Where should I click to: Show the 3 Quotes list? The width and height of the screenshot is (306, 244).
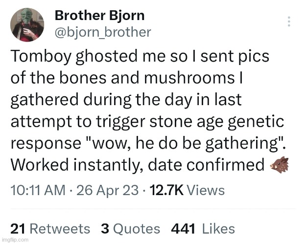click(x=130, y=229)
